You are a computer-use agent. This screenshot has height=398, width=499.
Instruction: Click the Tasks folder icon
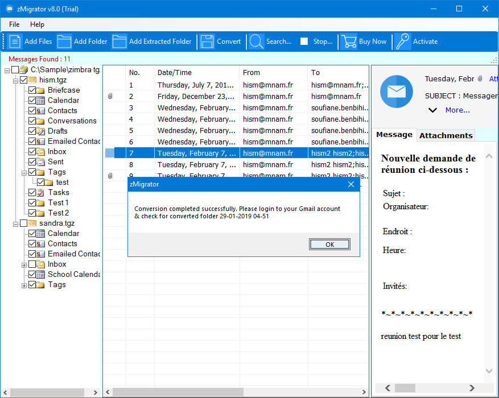(40, 192)
